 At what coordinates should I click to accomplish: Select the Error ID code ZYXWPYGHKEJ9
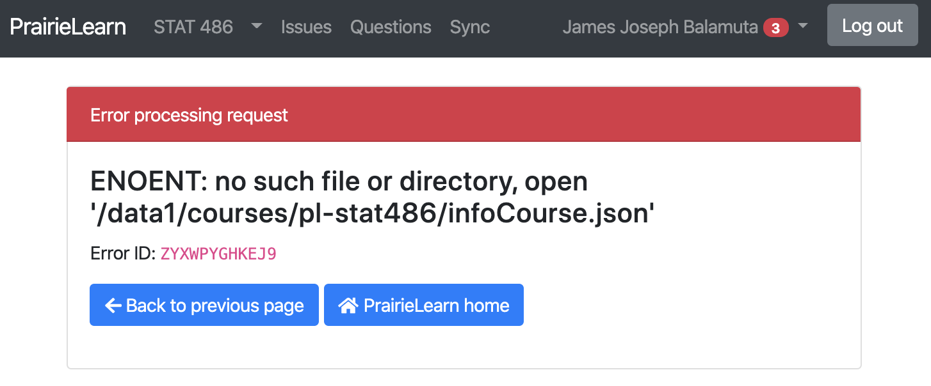218,254
